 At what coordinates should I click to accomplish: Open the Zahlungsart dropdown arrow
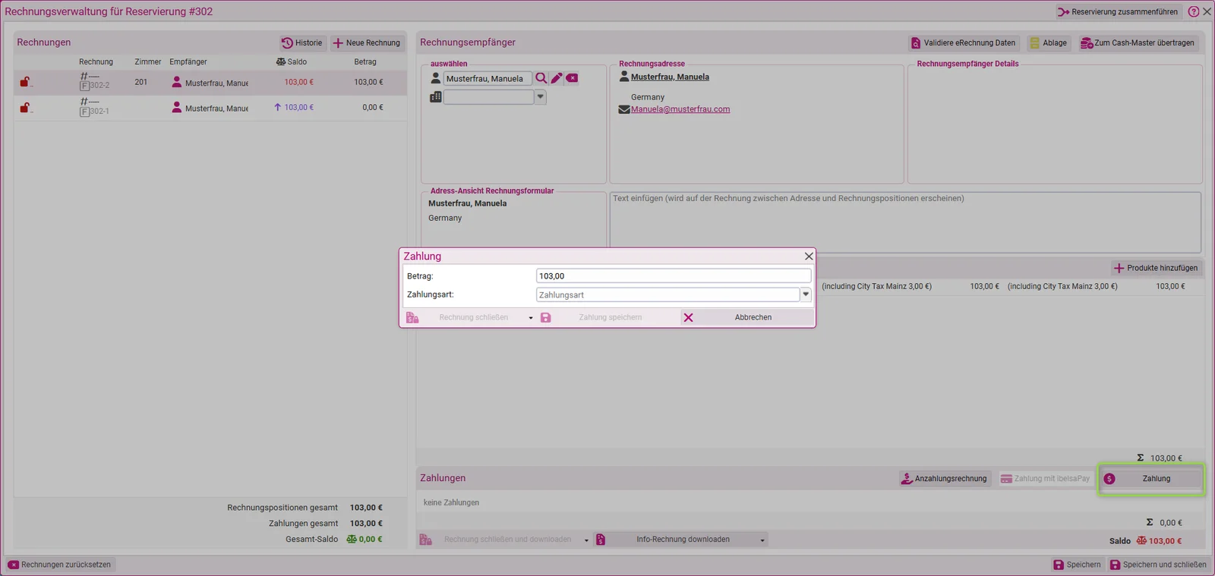(x=806, y=294)
